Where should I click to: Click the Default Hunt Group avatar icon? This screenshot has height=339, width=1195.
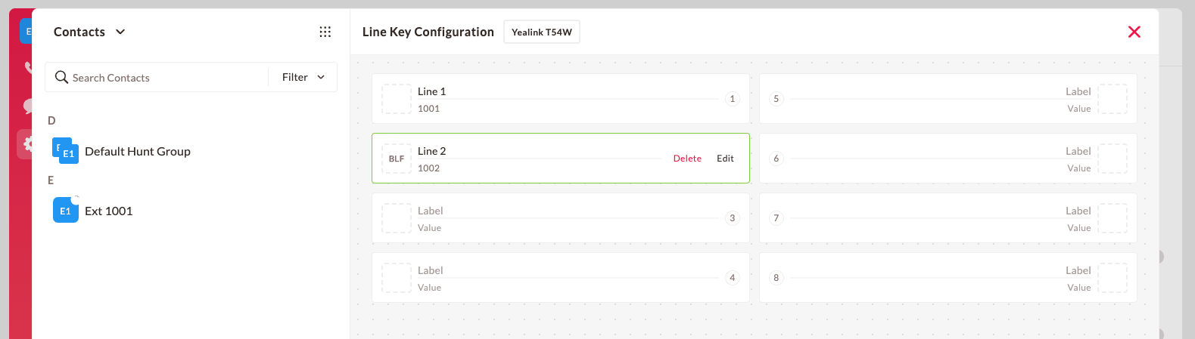click(x=65, y=150)
